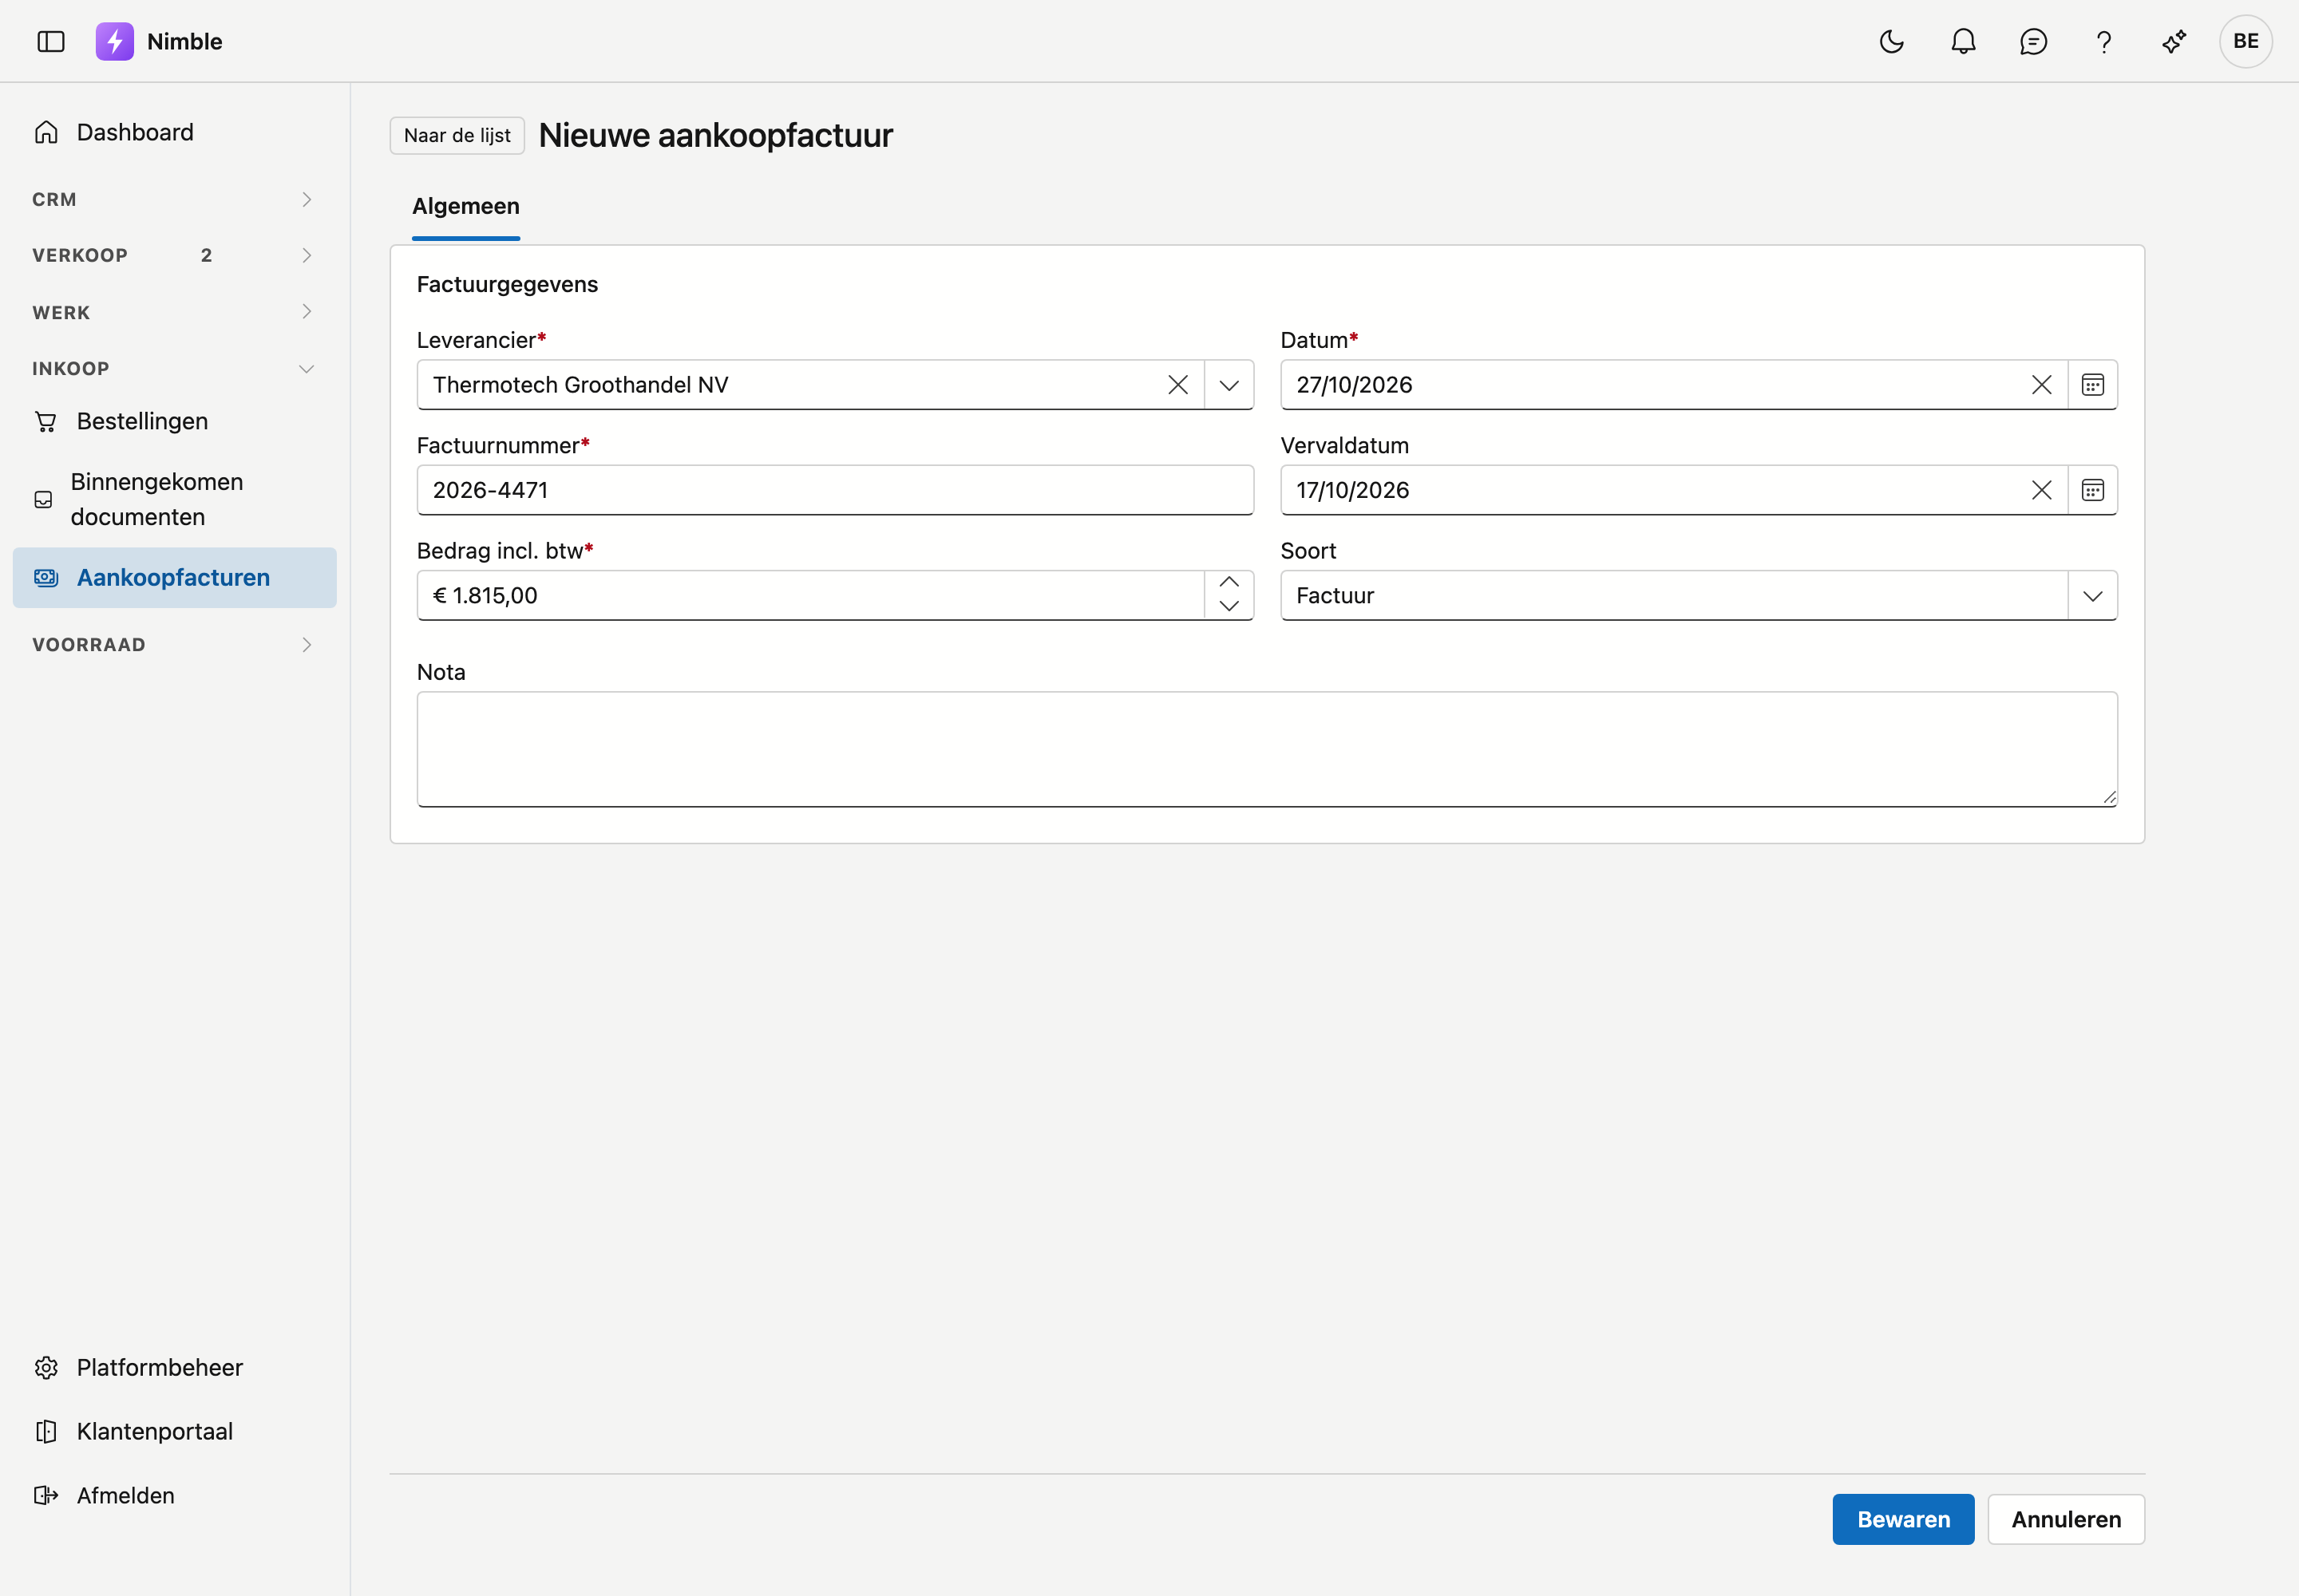Click Afmelden to log out
Screen dimensions: 2299x1596
(174, 1495)
